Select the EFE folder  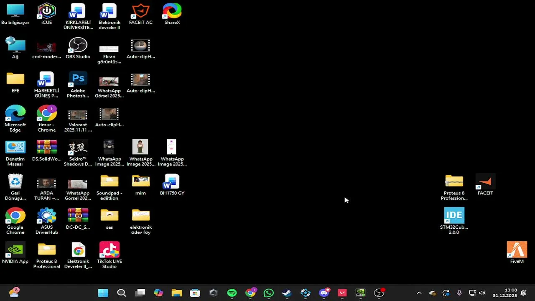point(15,83)
